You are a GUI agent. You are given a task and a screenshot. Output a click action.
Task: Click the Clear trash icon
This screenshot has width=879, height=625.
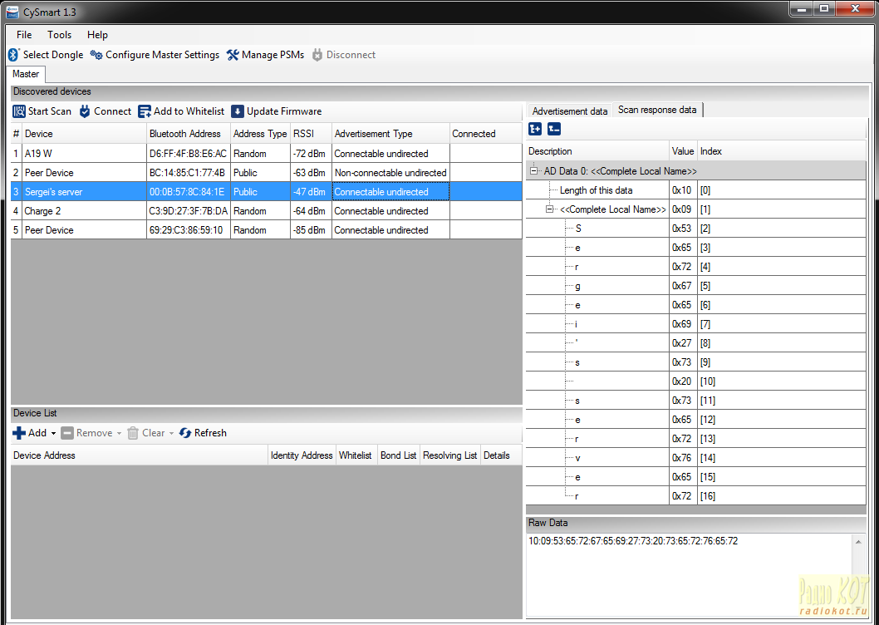point(133,433)
